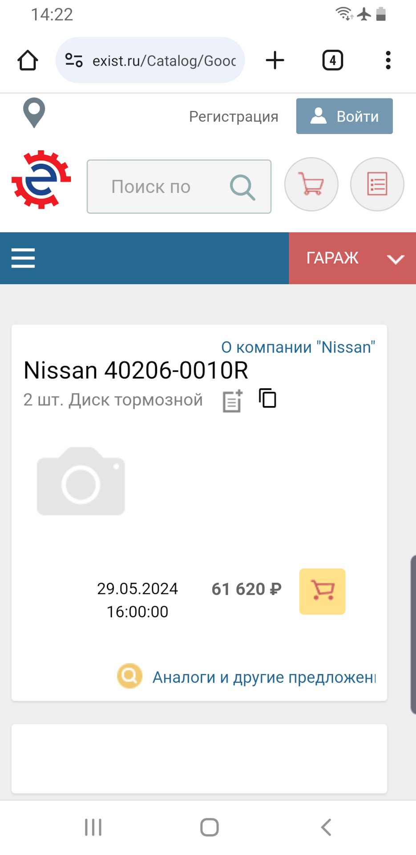Screen dimensions: 416x855
Task: Click the yellow analogs search icon
Action: [129, 676]
